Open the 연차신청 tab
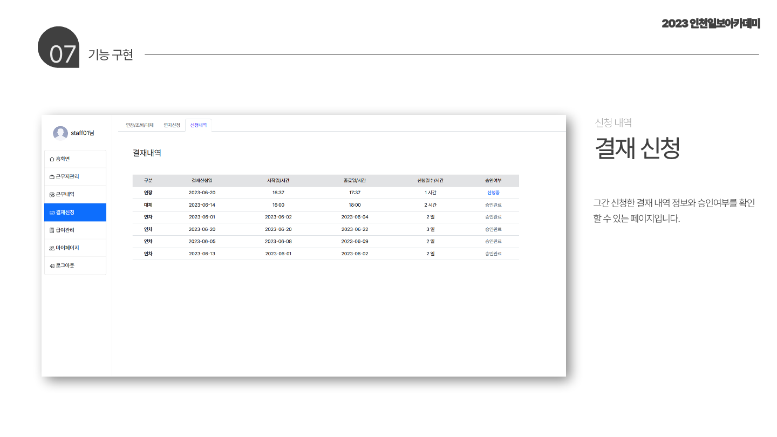Screen dimensions: 777x437 point(172,125)
